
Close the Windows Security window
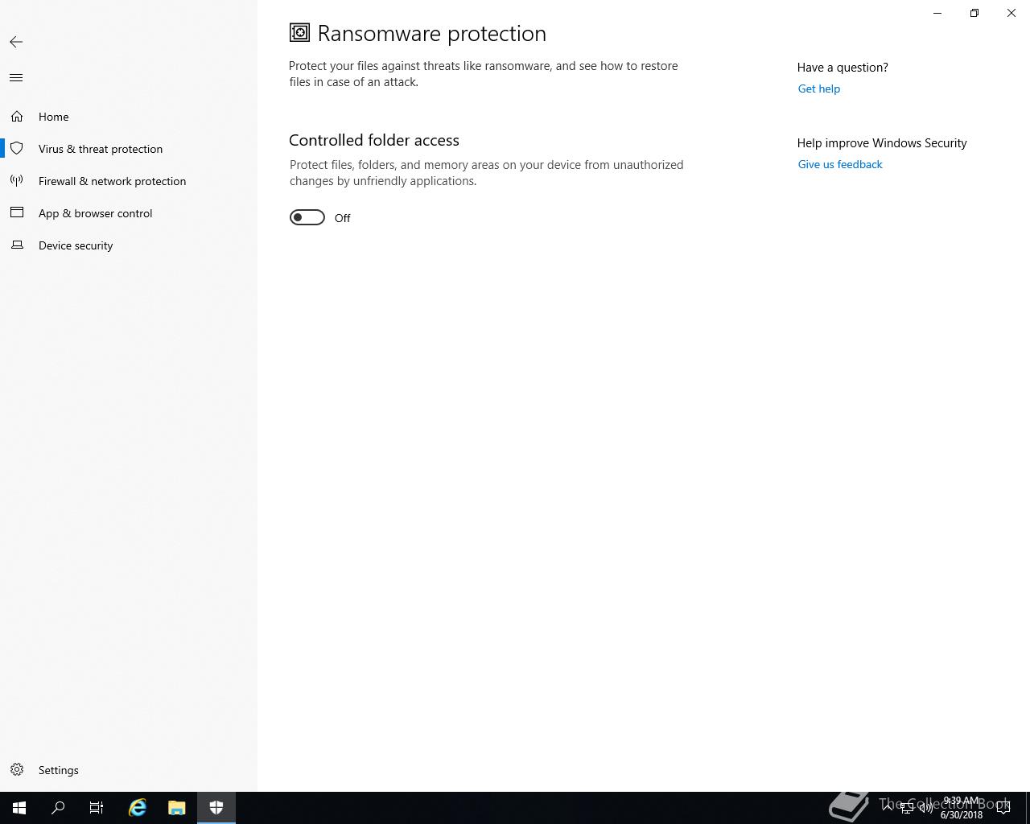click(x=1011, y=13)
